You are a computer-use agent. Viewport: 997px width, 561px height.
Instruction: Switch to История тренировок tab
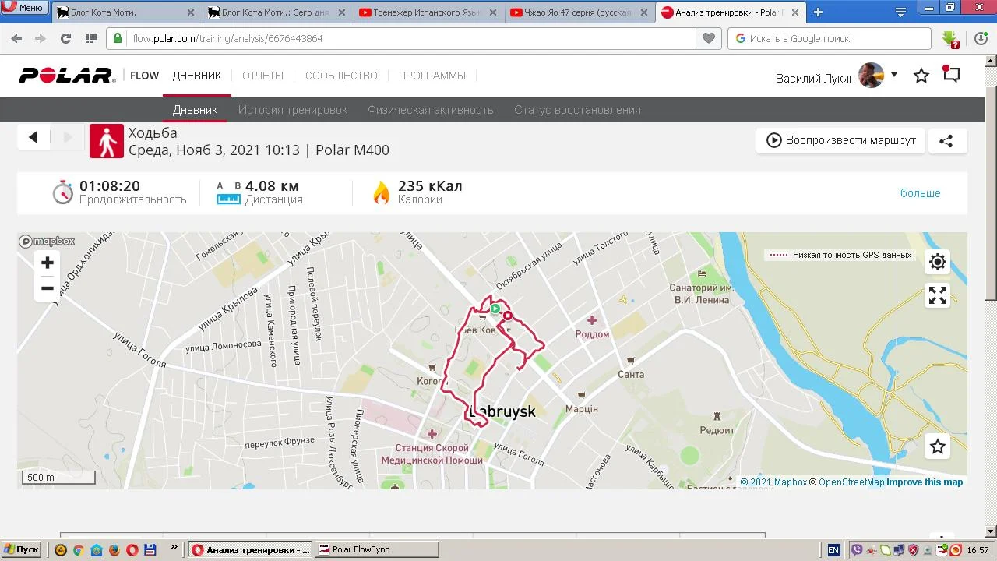point(293,110)
